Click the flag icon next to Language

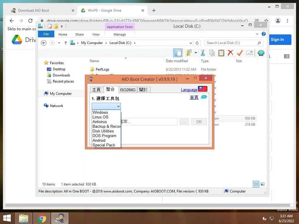203,89
